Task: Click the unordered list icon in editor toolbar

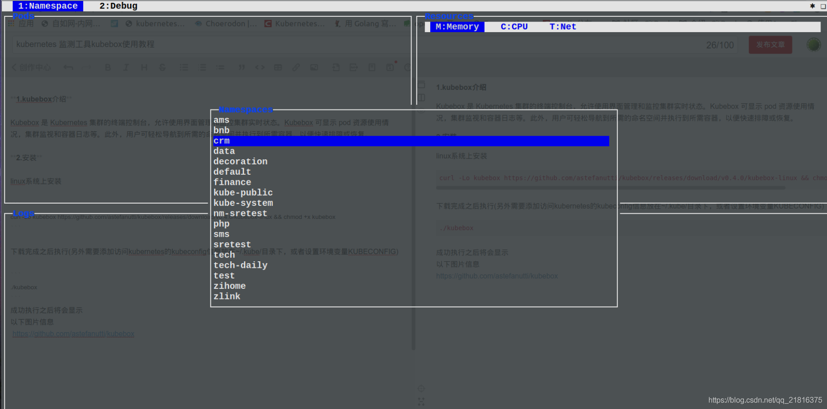Action: 184,68
